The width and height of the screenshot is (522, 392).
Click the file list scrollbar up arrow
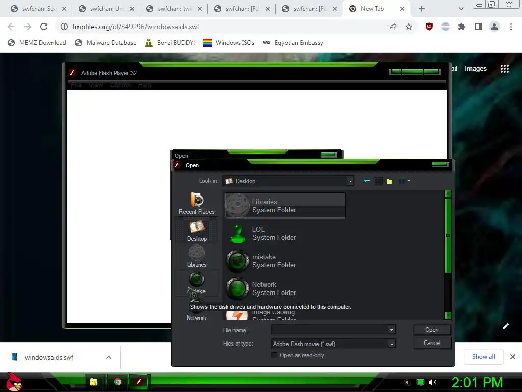(448, 194)
